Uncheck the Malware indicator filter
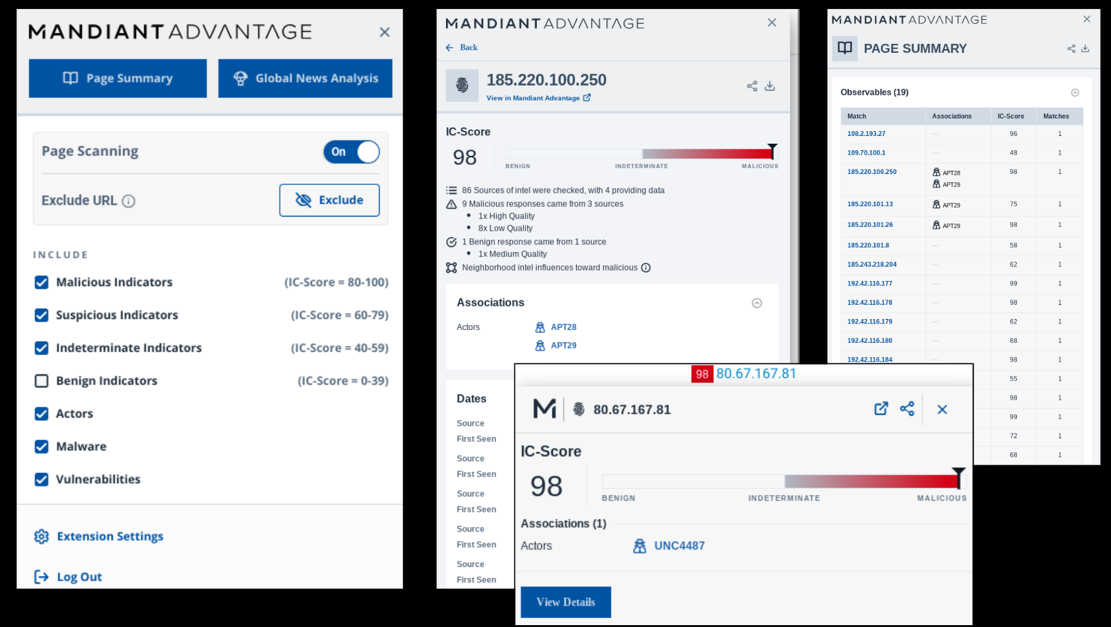Viewport: 1111px width, 627px height. tap(41, 447)
